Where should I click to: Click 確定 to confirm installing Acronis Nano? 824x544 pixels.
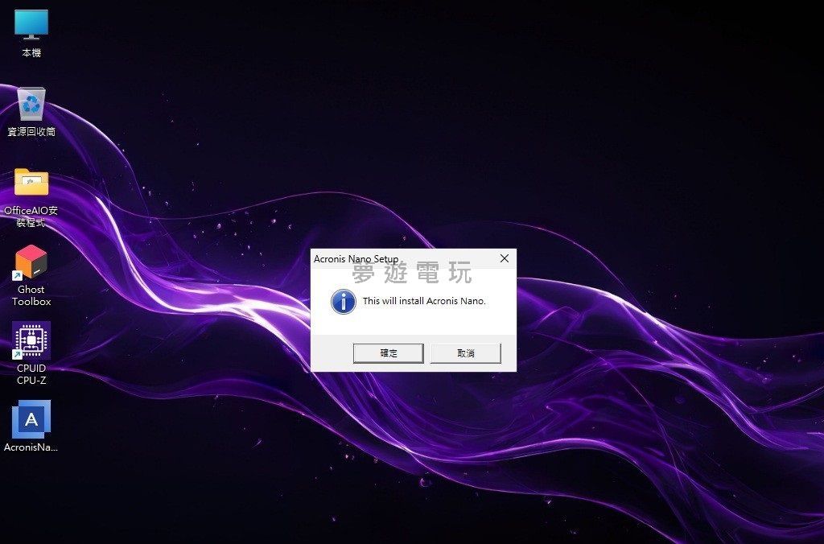tap(389, 353)
